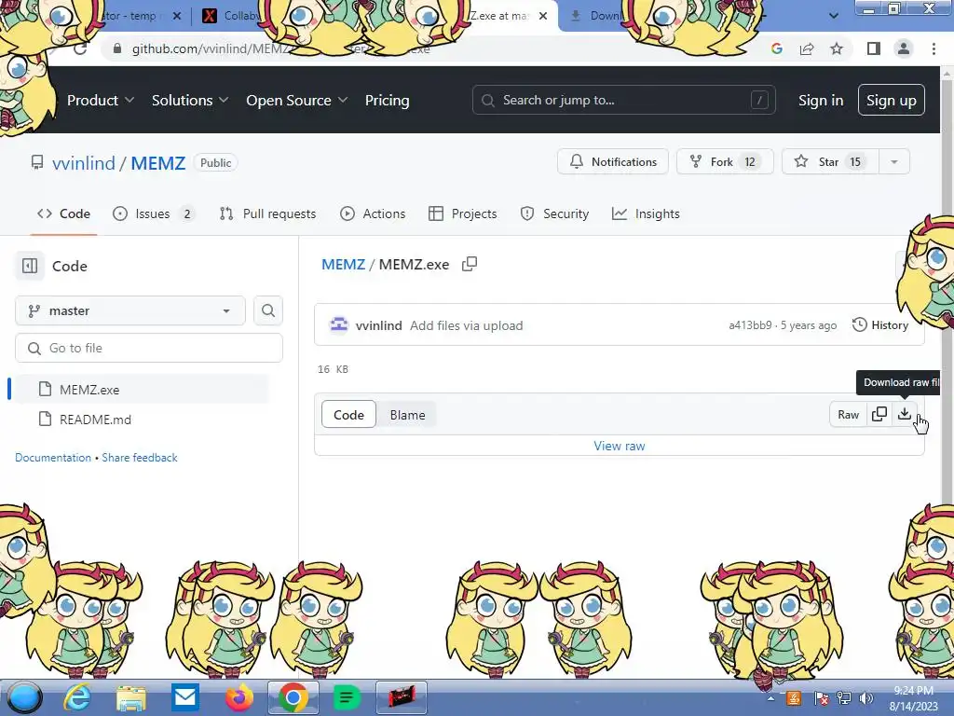Click the Notifications bell button
Screen dimensions: 954x716
(613, 162)
